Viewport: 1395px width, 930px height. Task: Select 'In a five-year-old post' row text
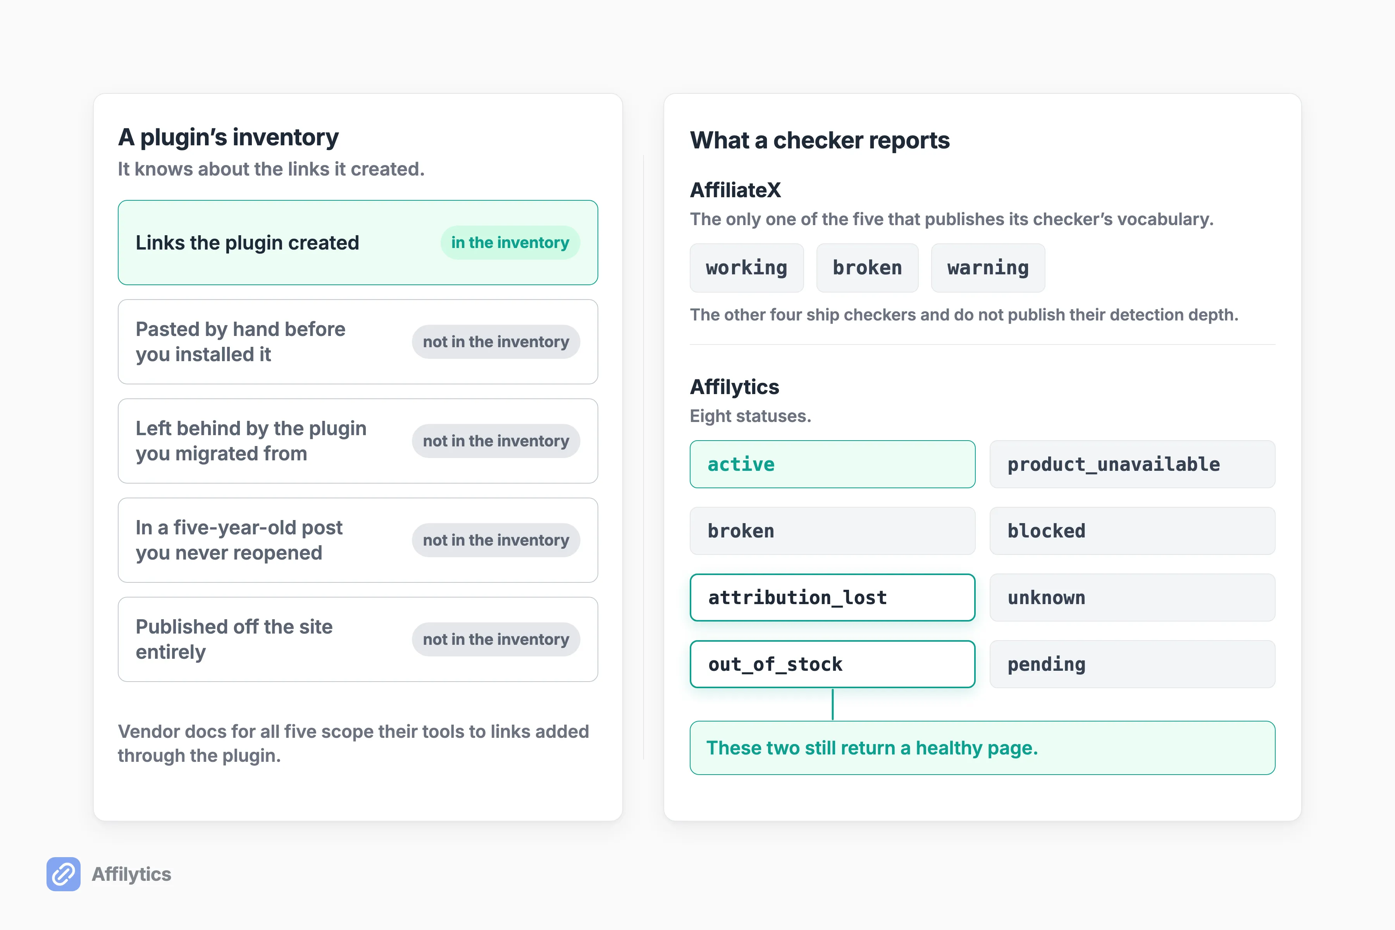(x=239, y=540)
